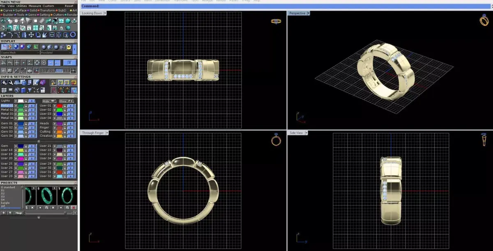The width and height of the screenshot is (493, 251).
Task: Toggle visibility of the Lights layer
Action: (32, 101)
